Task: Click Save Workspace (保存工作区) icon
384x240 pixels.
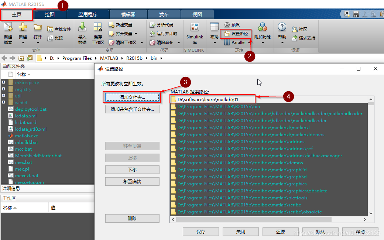Action: click(x=98, y=27)
